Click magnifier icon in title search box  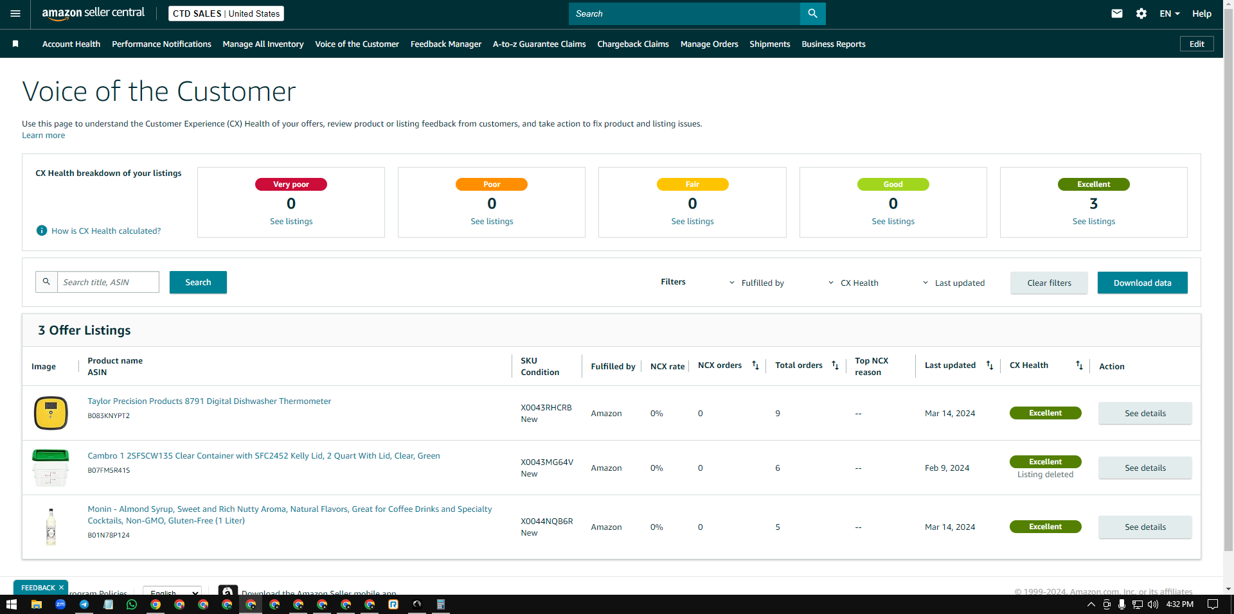(46, 282)
